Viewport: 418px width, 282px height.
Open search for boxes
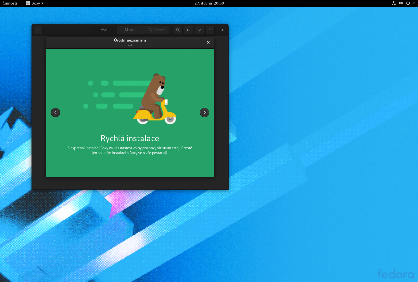click(178, 30)
